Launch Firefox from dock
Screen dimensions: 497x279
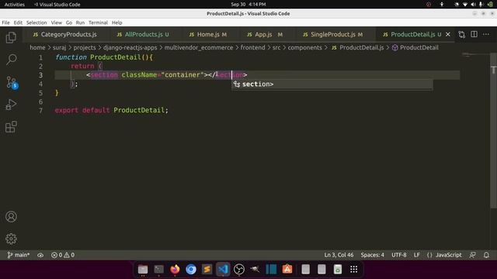(x=175, y=269)
